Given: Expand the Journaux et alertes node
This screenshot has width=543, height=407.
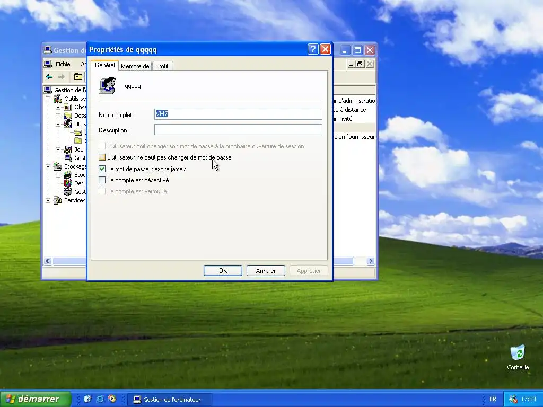Looking at the screenshot, I should 58,149.
